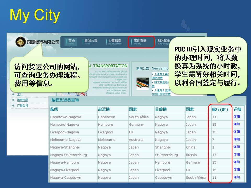Viewport: 251px width, 188px height.
Task: Click the bullet icon beside 消费市场
Action: pos(13,100)
